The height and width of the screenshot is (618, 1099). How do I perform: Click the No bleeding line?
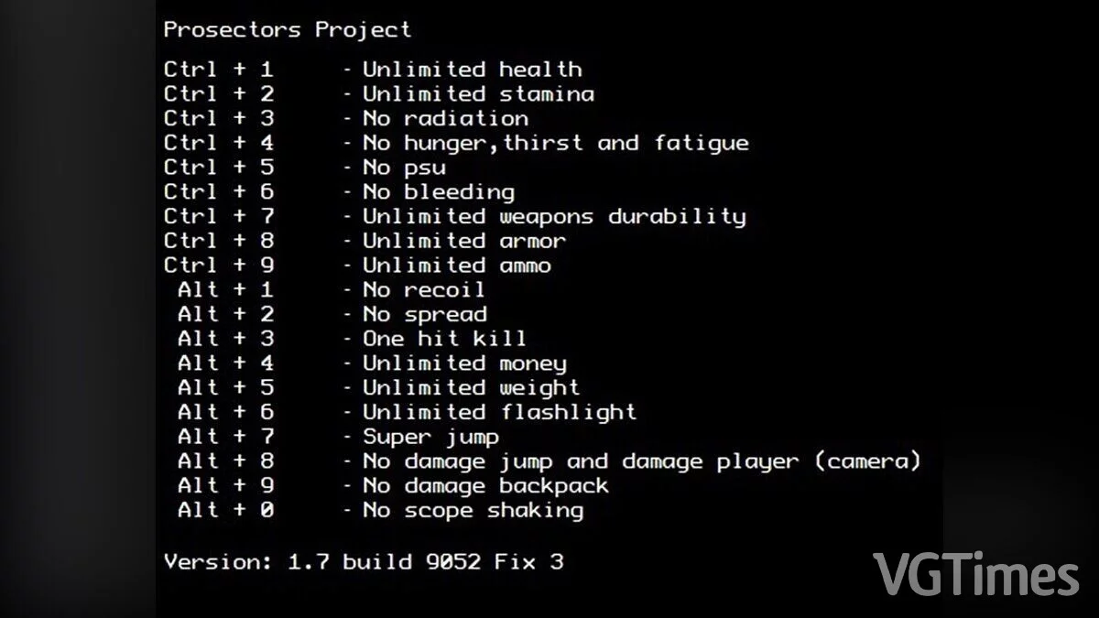click(x=339, y=192)
